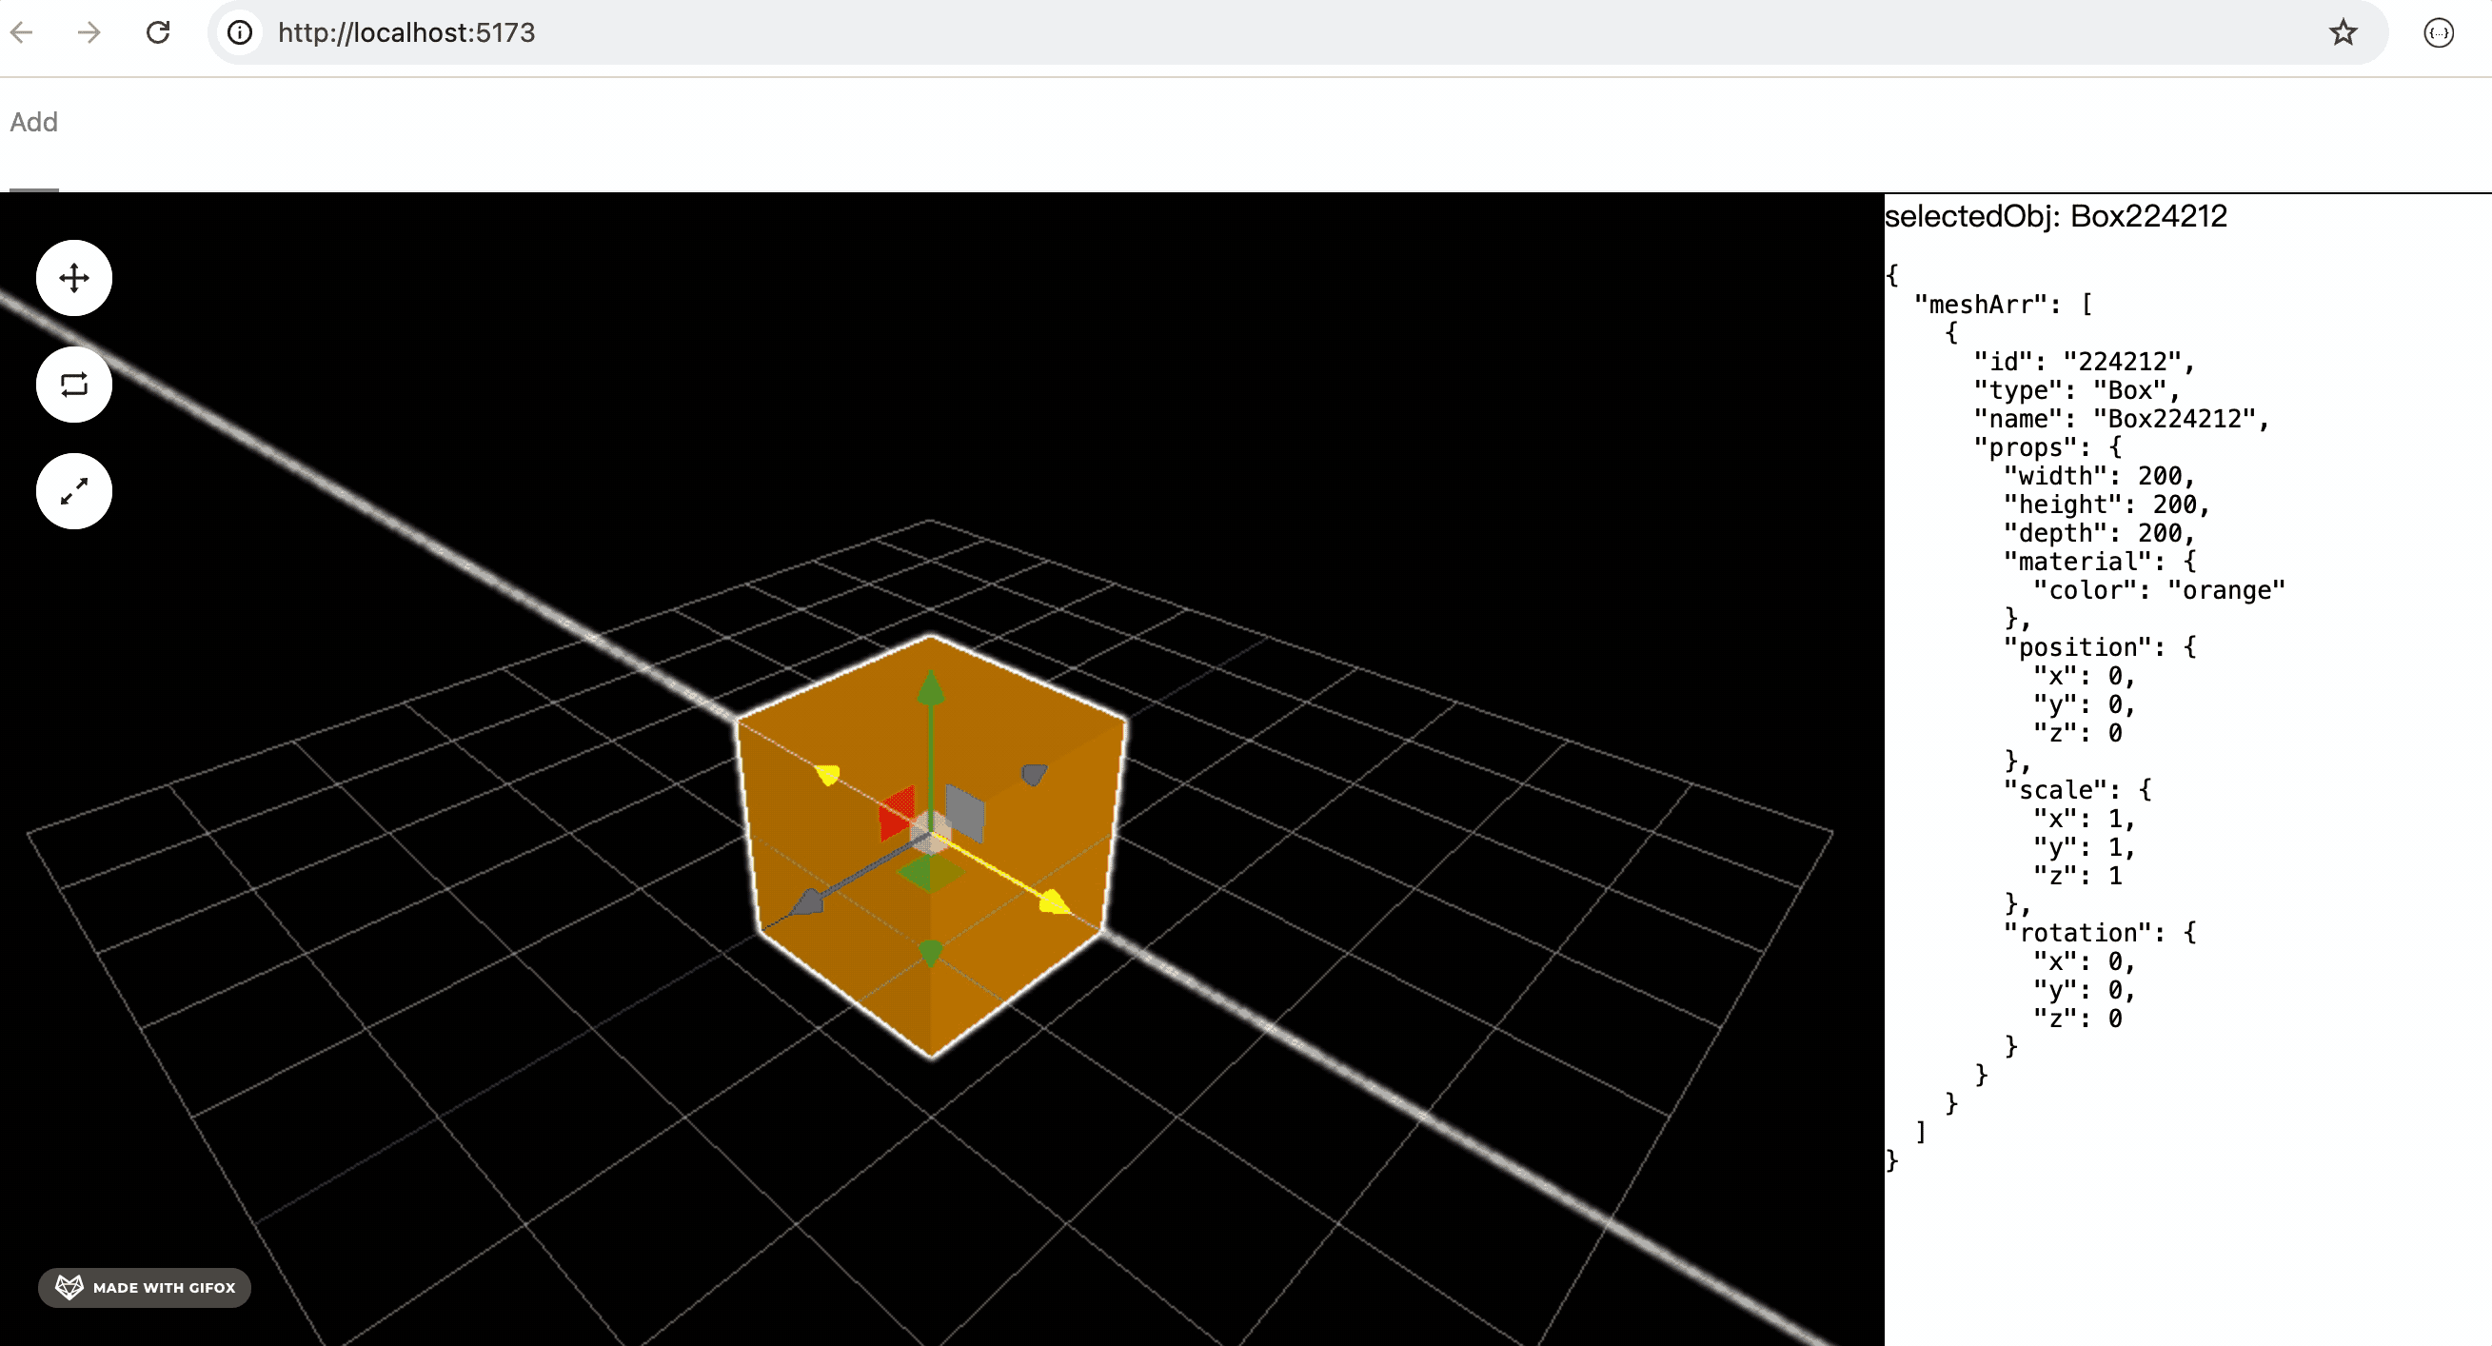The width and height of the screenshot is (2492, 1346).
Task: Click the gray arrow tip at lower left
Action: click(x=808, y=903)
